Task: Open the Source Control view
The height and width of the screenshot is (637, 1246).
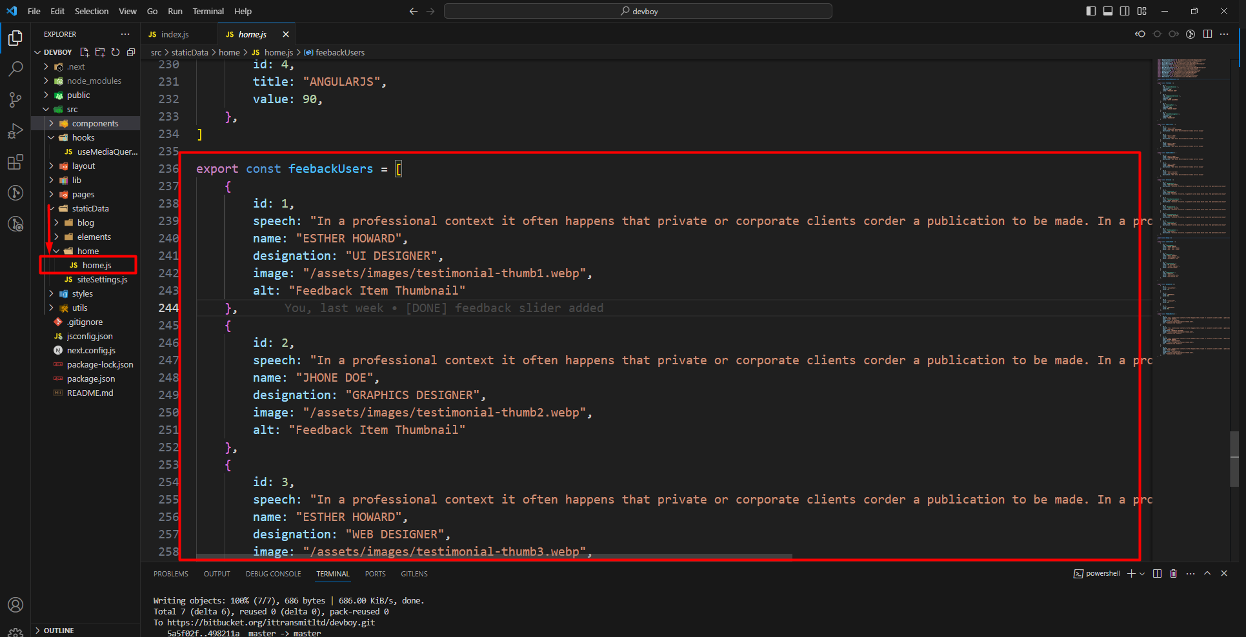Action: 15,99
